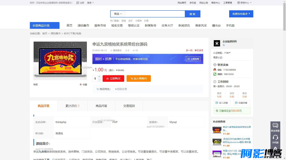Open the 服务市场 nav item
The image size is (286, 160).
click(x=100, y=25)
